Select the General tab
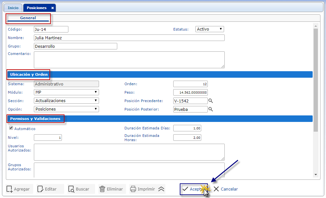The height and width of the screenshot is (198, 326). (x=28, y=18)
